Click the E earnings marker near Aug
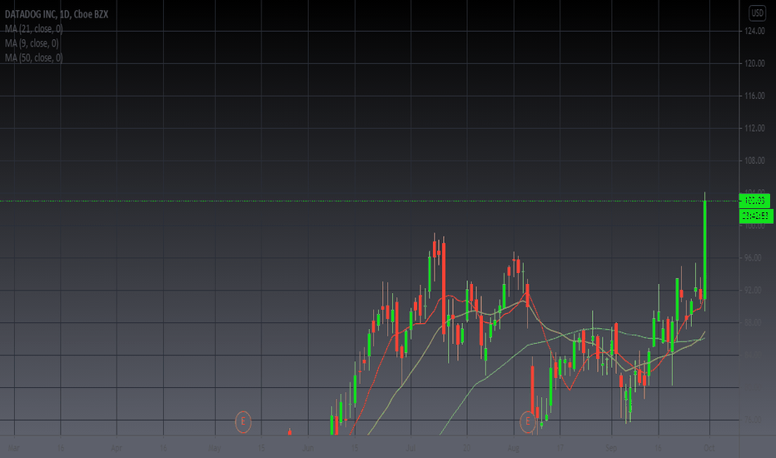Image resolution: width=776 pixels, height=458 pixels. click(528, 422)
